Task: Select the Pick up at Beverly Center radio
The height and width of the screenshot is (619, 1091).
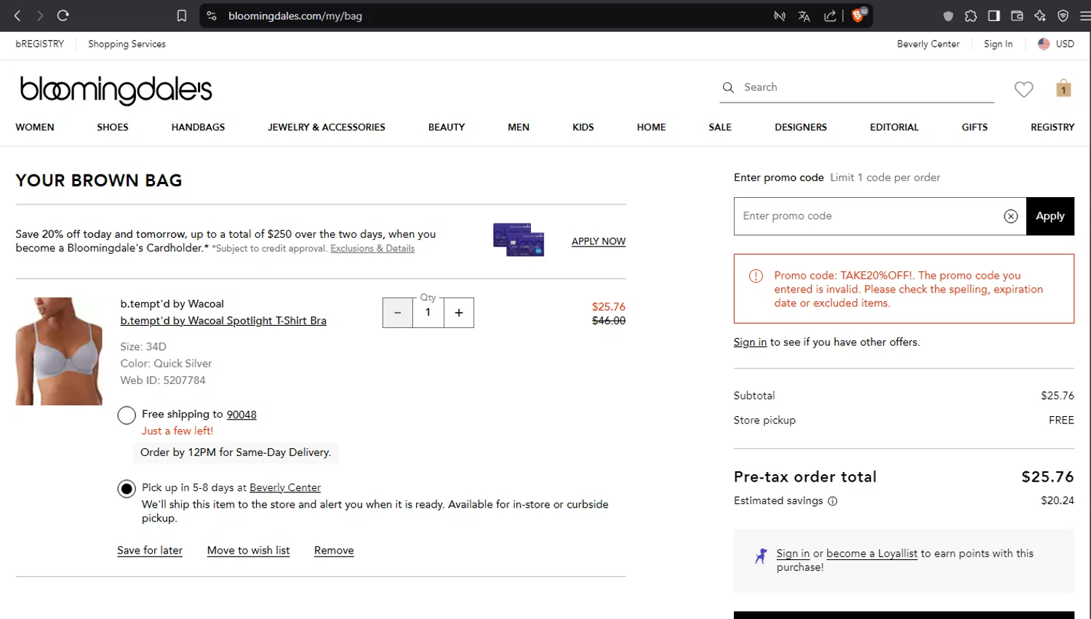Action: [x=127, y=489]
